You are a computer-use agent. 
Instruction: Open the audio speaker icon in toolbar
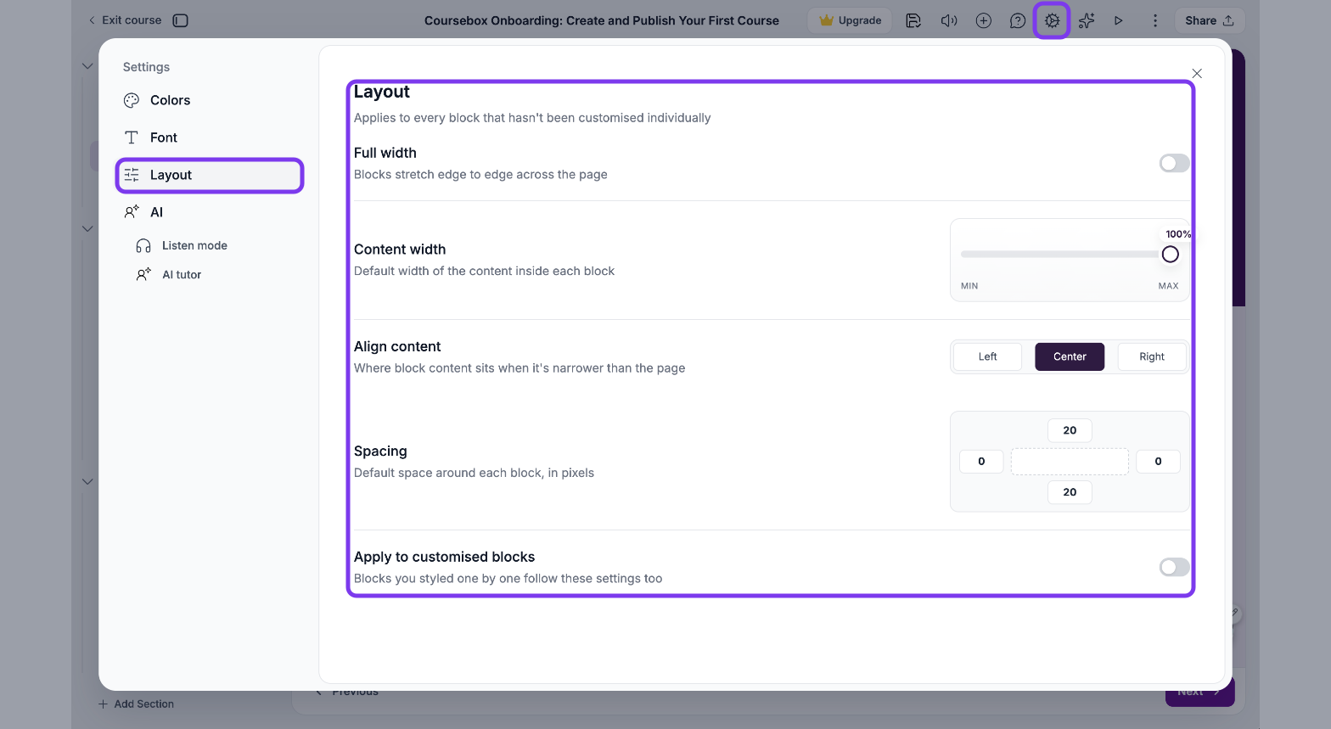point(949,20)
